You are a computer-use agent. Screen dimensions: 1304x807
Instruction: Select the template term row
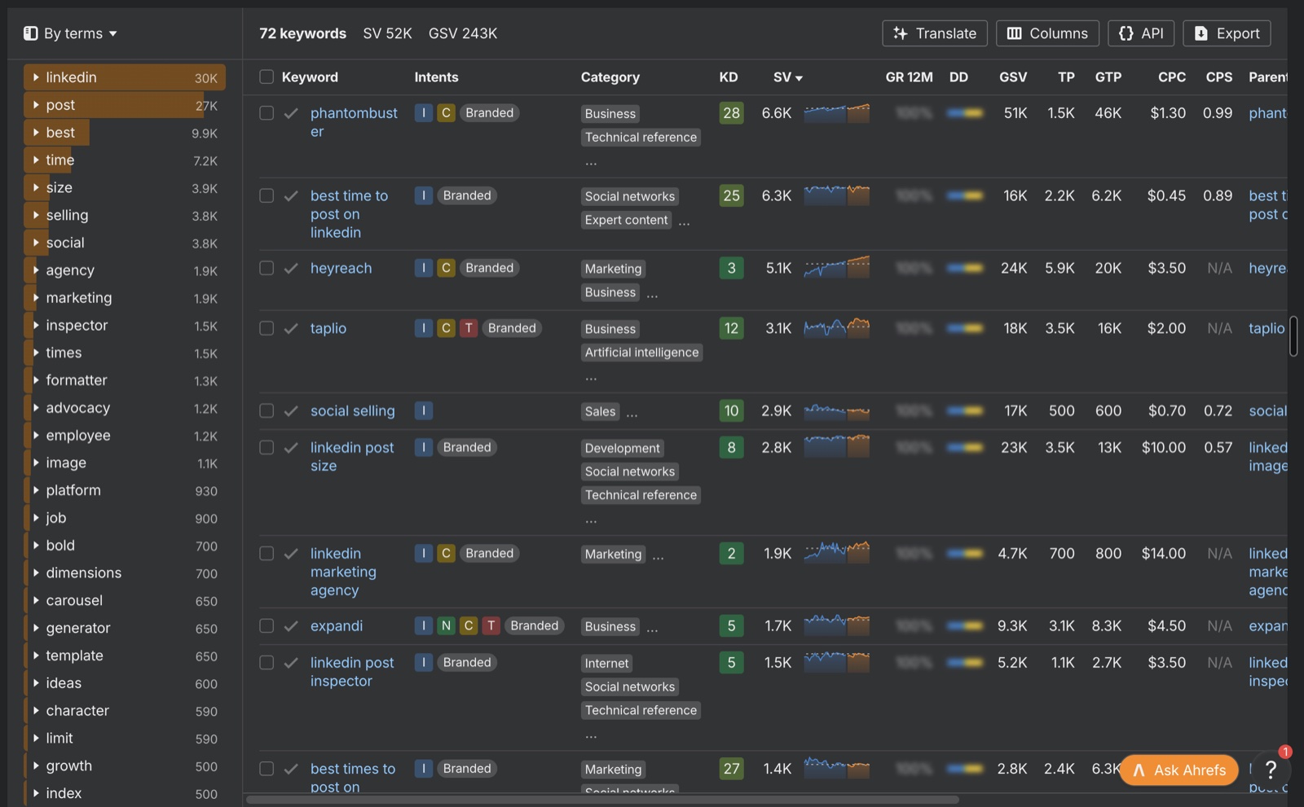[125, 656]
